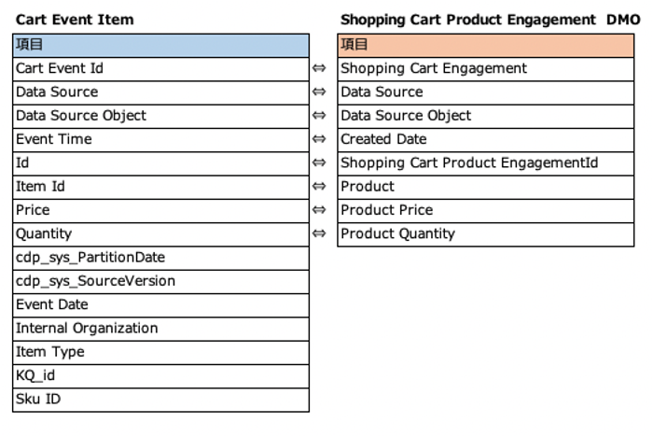Select the Sku ID row
Image resolution: width=653 pixels, height=437 pixels.
(x=161, y=400)
